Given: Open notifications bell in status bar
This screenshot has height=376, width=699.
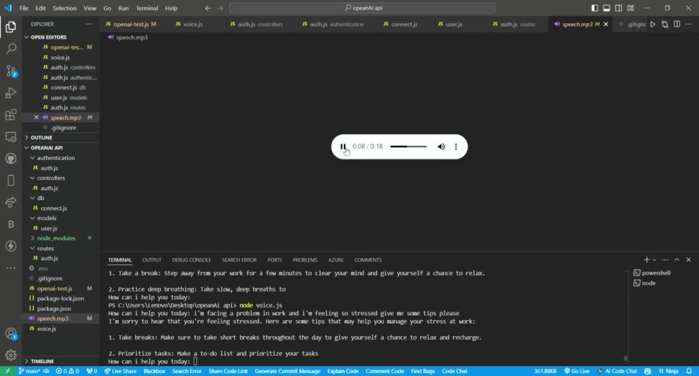Looking at the screenshot, I should coord(689,371).
